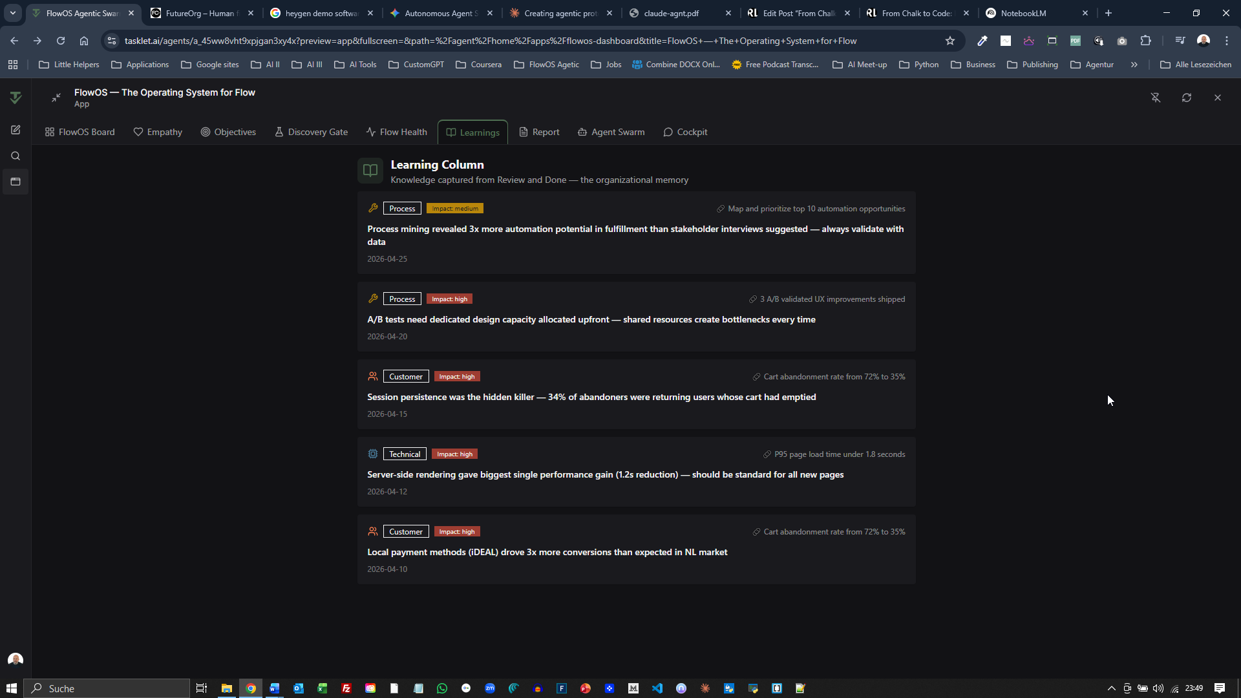Open the Agent Swarm tab

tap(611, 132)
